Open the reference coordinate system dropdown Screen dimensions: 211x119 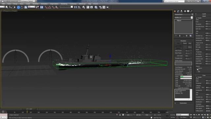[32, 7]
